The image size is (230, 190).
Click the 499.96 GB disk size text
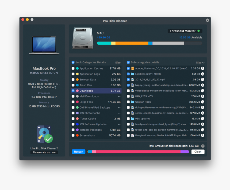coord(103,37)
